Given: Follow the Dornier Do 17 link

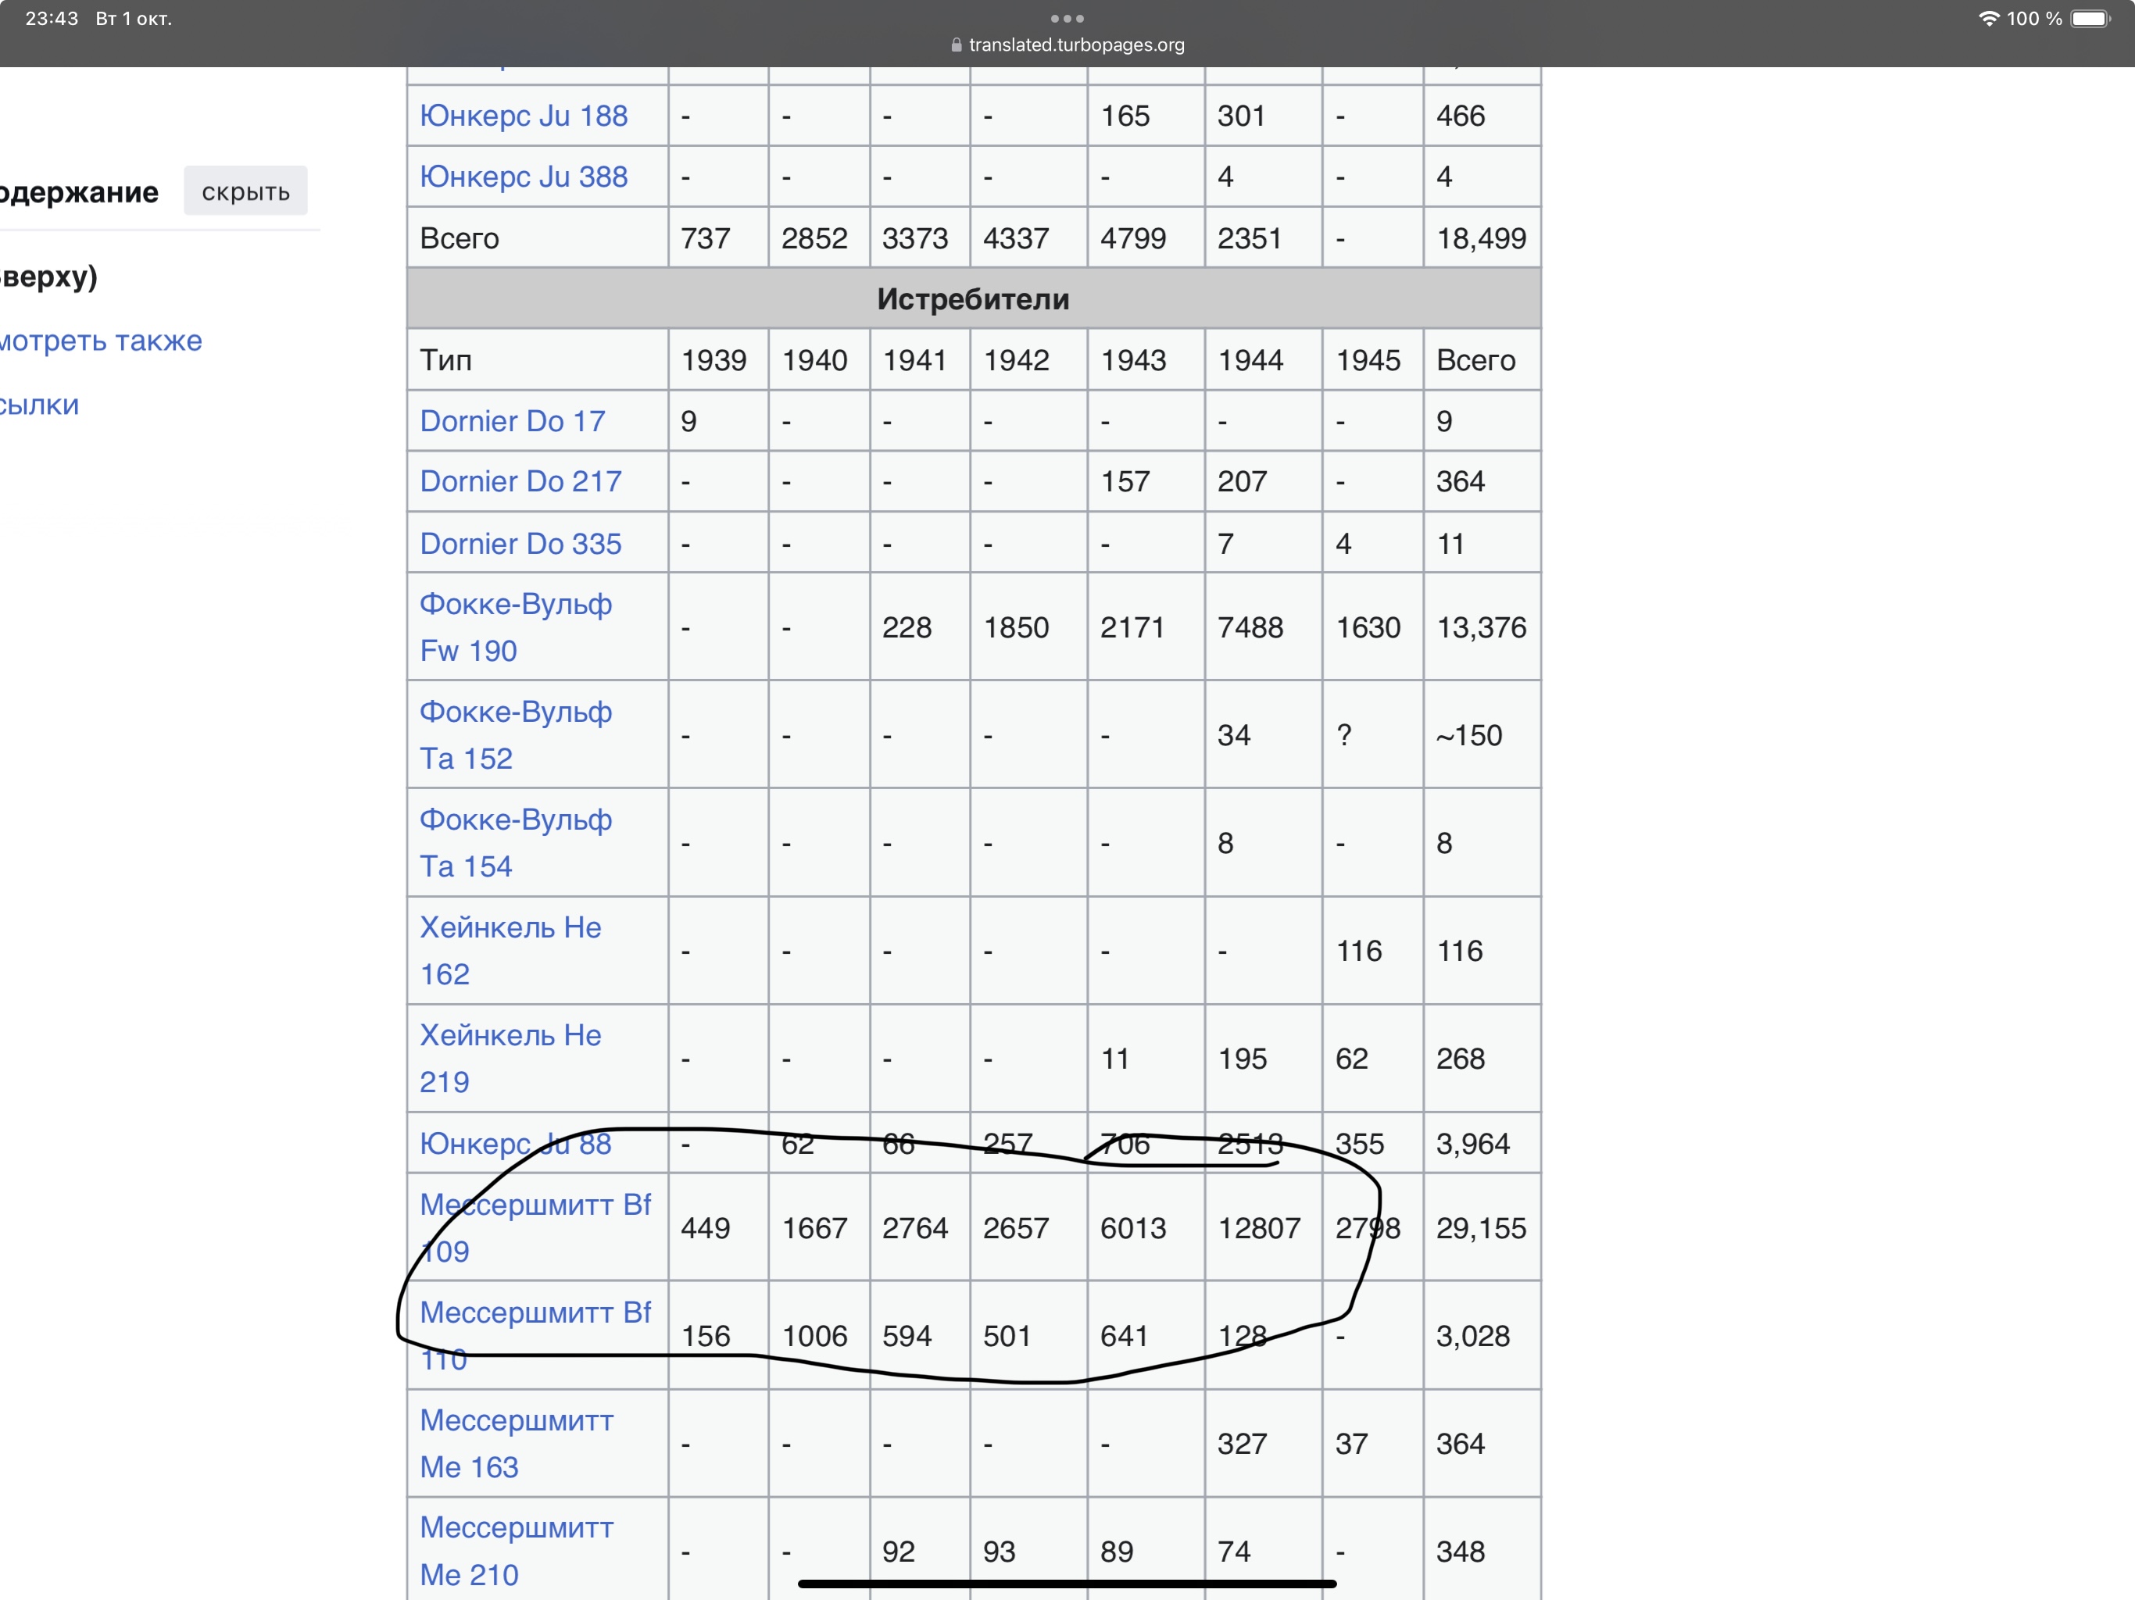Looking at the screenshot, I should pos(512,421).
